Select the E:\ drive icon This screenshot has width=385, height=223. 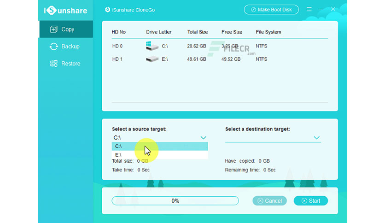click(152, 59)
